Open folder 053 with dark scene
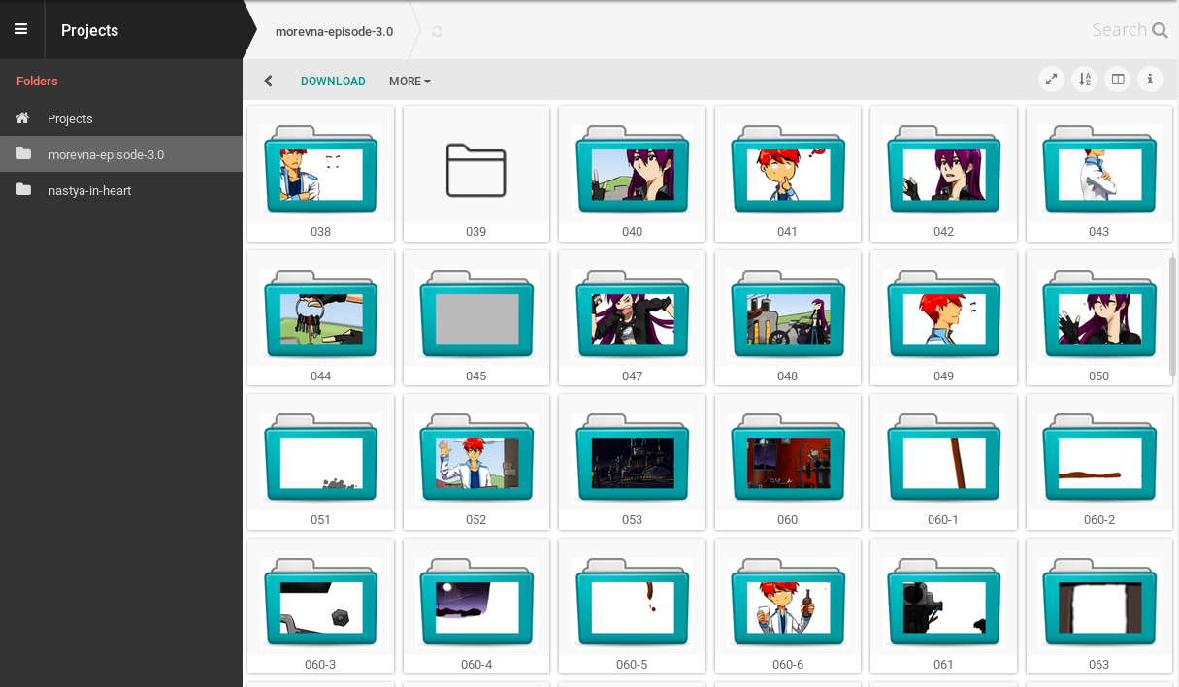Screen dimensions: 1179x687 point(632,462)
